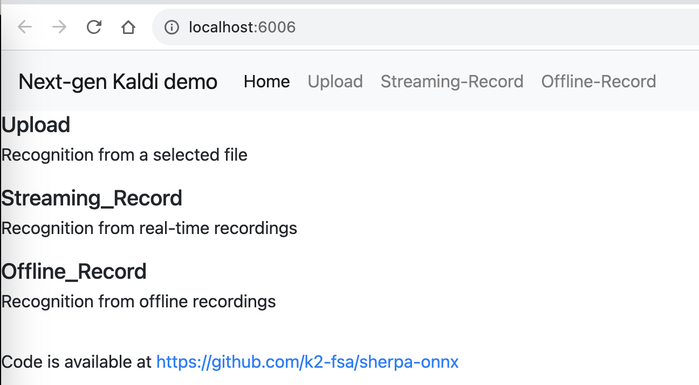Image resolution: width=699 pixels, height=385 pixels.
Task: Follow the k2-fsa/sherpa-onnx GitHub link
Action: pyautogui.click(x=307, y=362)
